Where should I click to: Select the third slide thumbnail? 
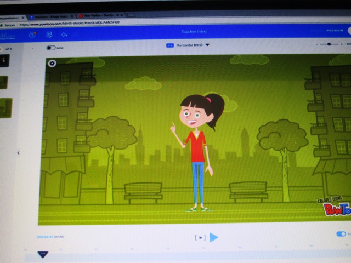(6, 108)
